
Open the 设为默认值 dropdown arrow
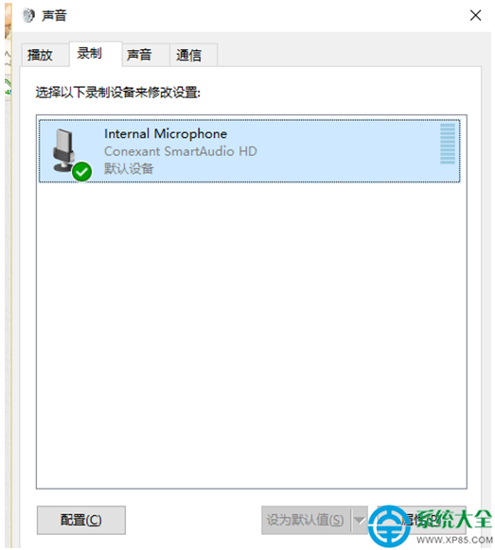point(359,520)
